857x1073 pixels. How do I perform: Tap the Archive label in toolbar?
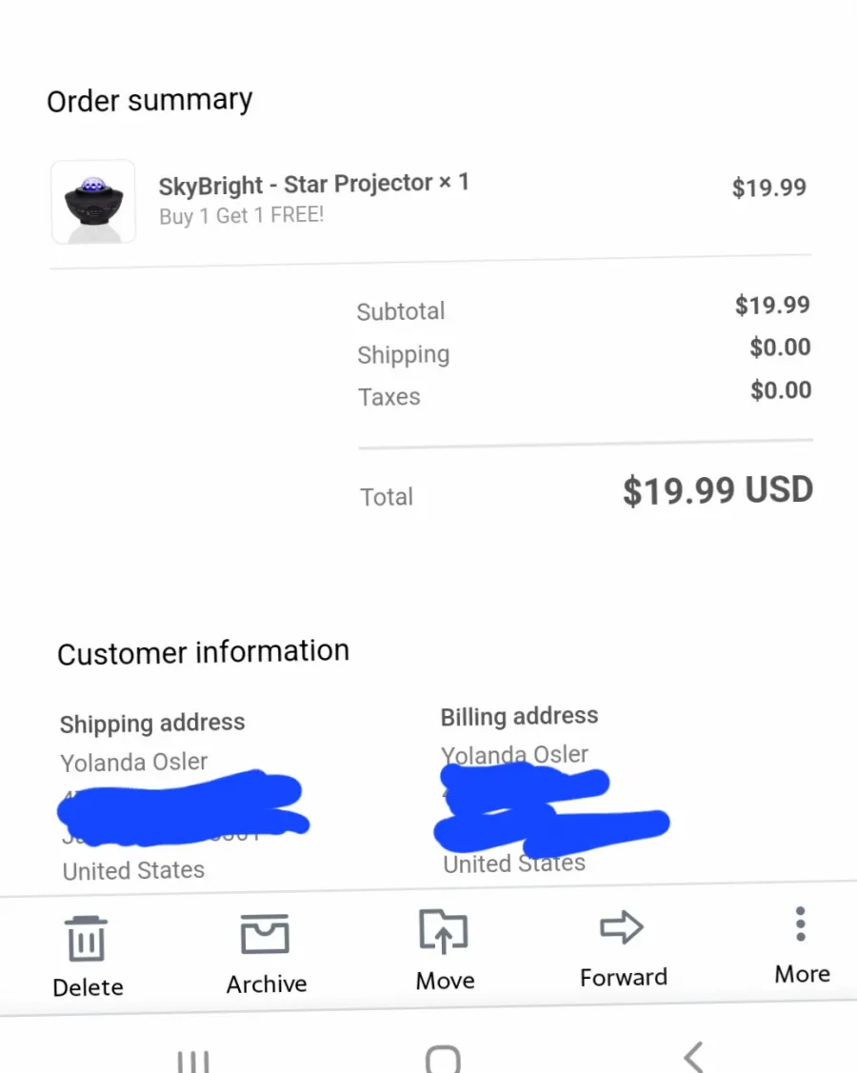(267, 984)
